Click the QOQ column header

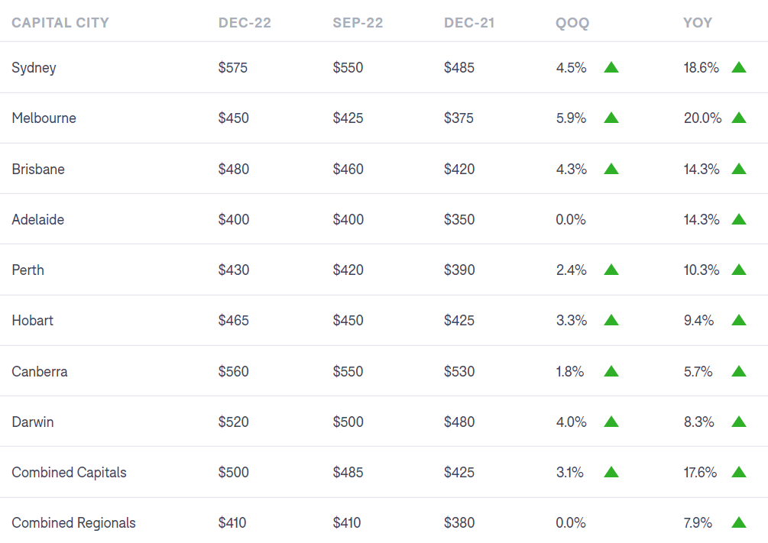point(572,23)
